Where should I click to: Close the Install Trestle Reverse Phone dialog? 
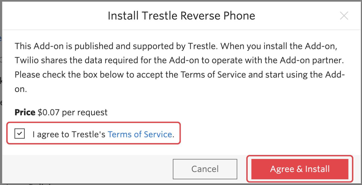[x=344, y=16]
